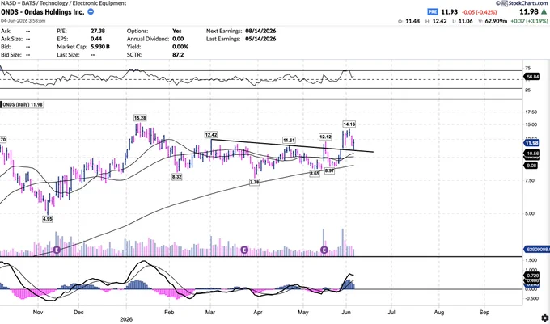Select the open value O: 11.48
Image resolution: width=550 pixels, height=324 pixels.
(408, 21)
